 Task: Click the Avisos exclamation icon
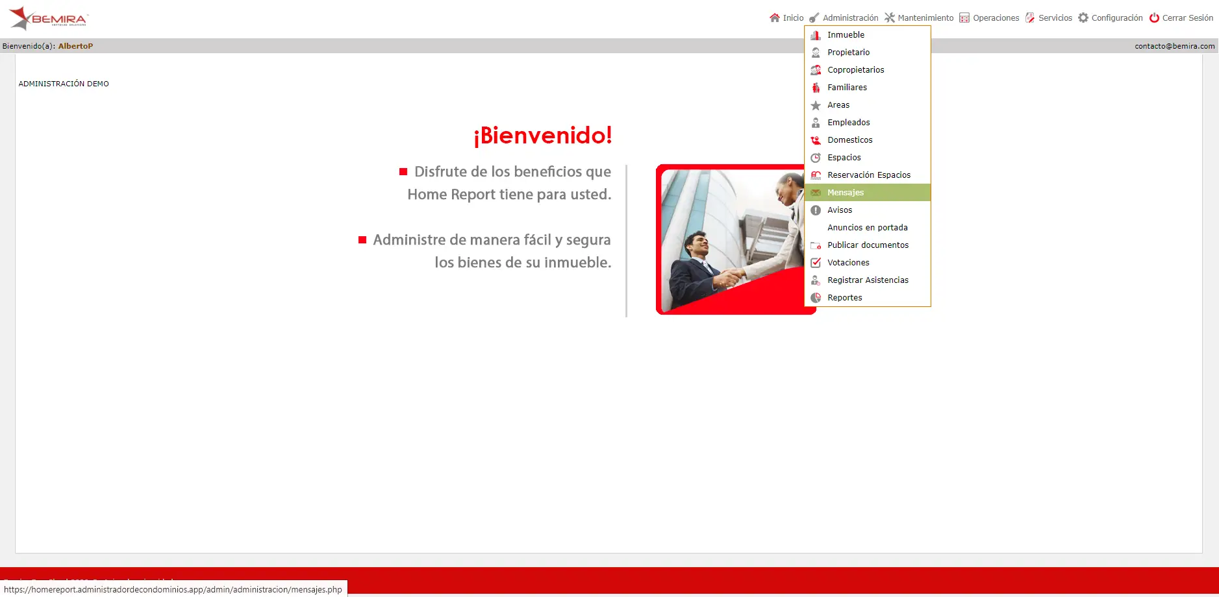(816, 210)
